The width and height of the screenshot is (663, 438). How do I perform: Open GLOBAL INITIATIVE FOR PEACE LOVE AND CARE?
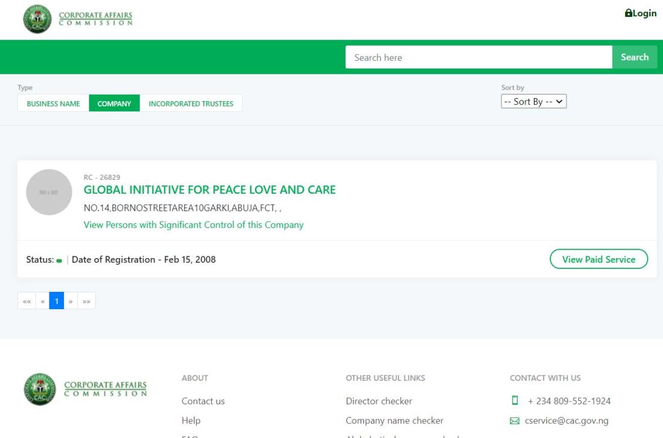click(x=210, y=190)
